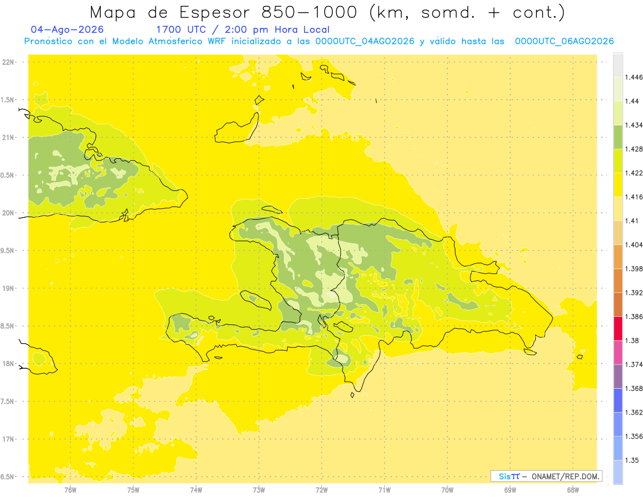Viewport: 643px width, 497px height.
Task: Click the bright yellow 1.416–1.422 legend swatch
Action: point(618,184)
